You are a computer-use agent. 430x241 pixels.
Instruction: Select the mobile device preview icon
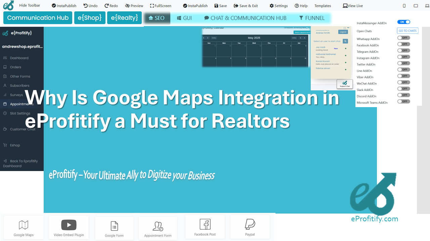404,6
